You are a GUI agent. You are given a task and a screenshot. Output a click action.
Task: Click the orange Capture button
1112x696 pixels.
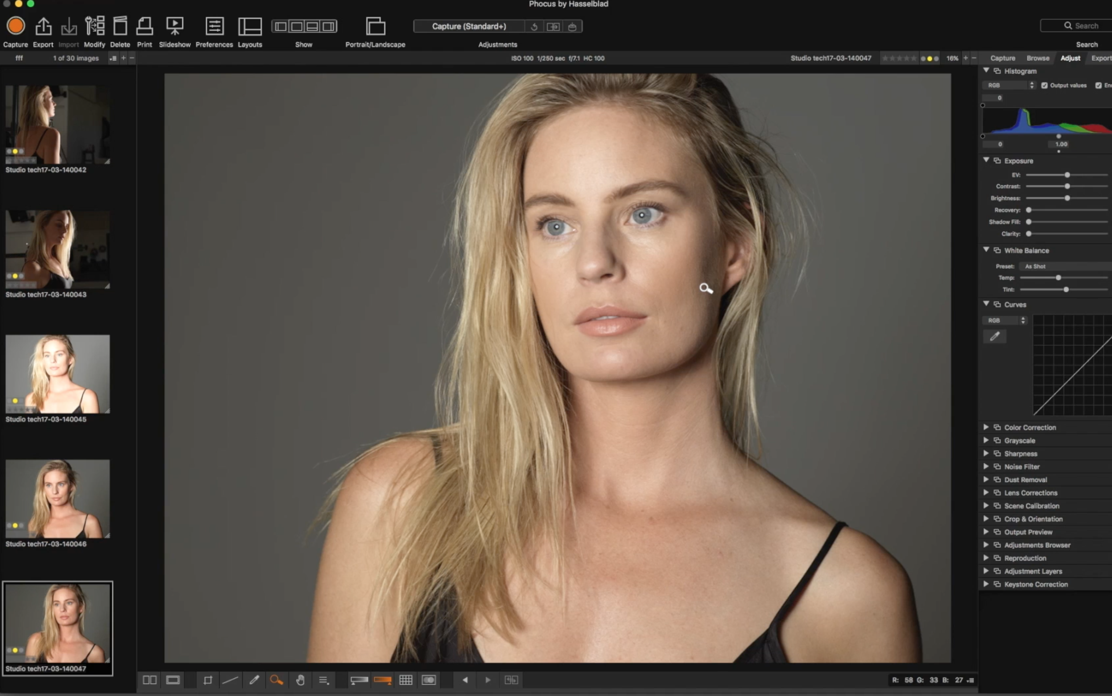[x=16, y=26]
